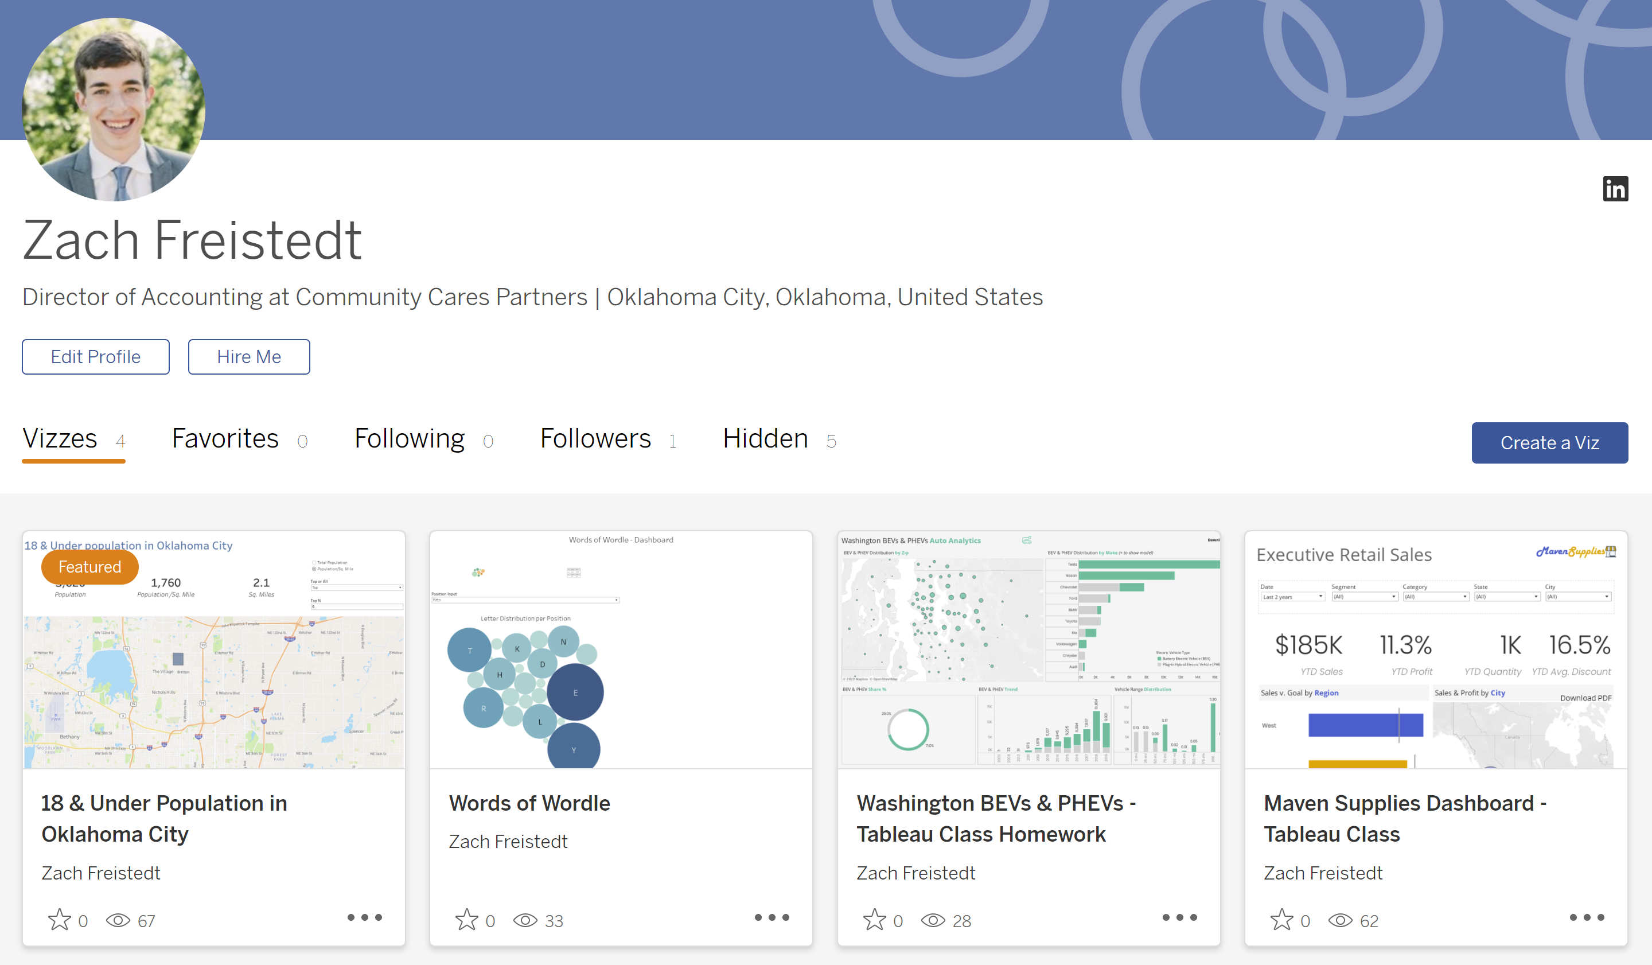Click the Edit Profile button
The image size is (1652, 965).
[96, 357]
